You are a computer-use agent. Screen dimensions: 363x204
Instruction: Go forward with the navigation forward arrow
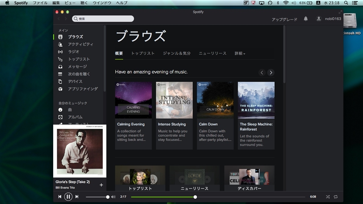[x=66, y=19]
